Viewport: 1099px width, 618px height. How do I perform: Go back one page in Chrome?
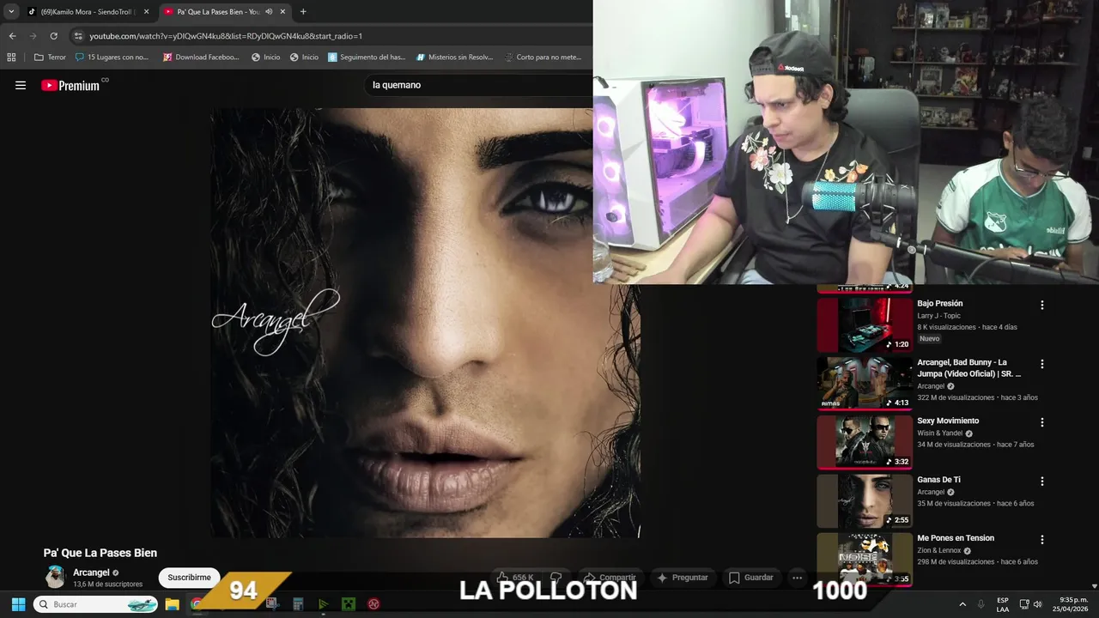[x=12, y=36]
